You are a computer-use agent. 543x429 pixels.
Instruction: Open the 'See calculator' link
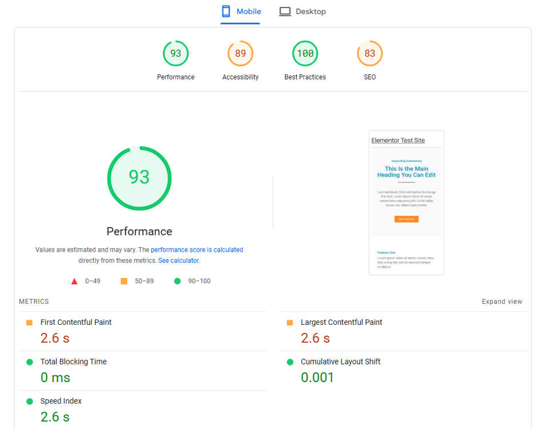click(178, 260)
